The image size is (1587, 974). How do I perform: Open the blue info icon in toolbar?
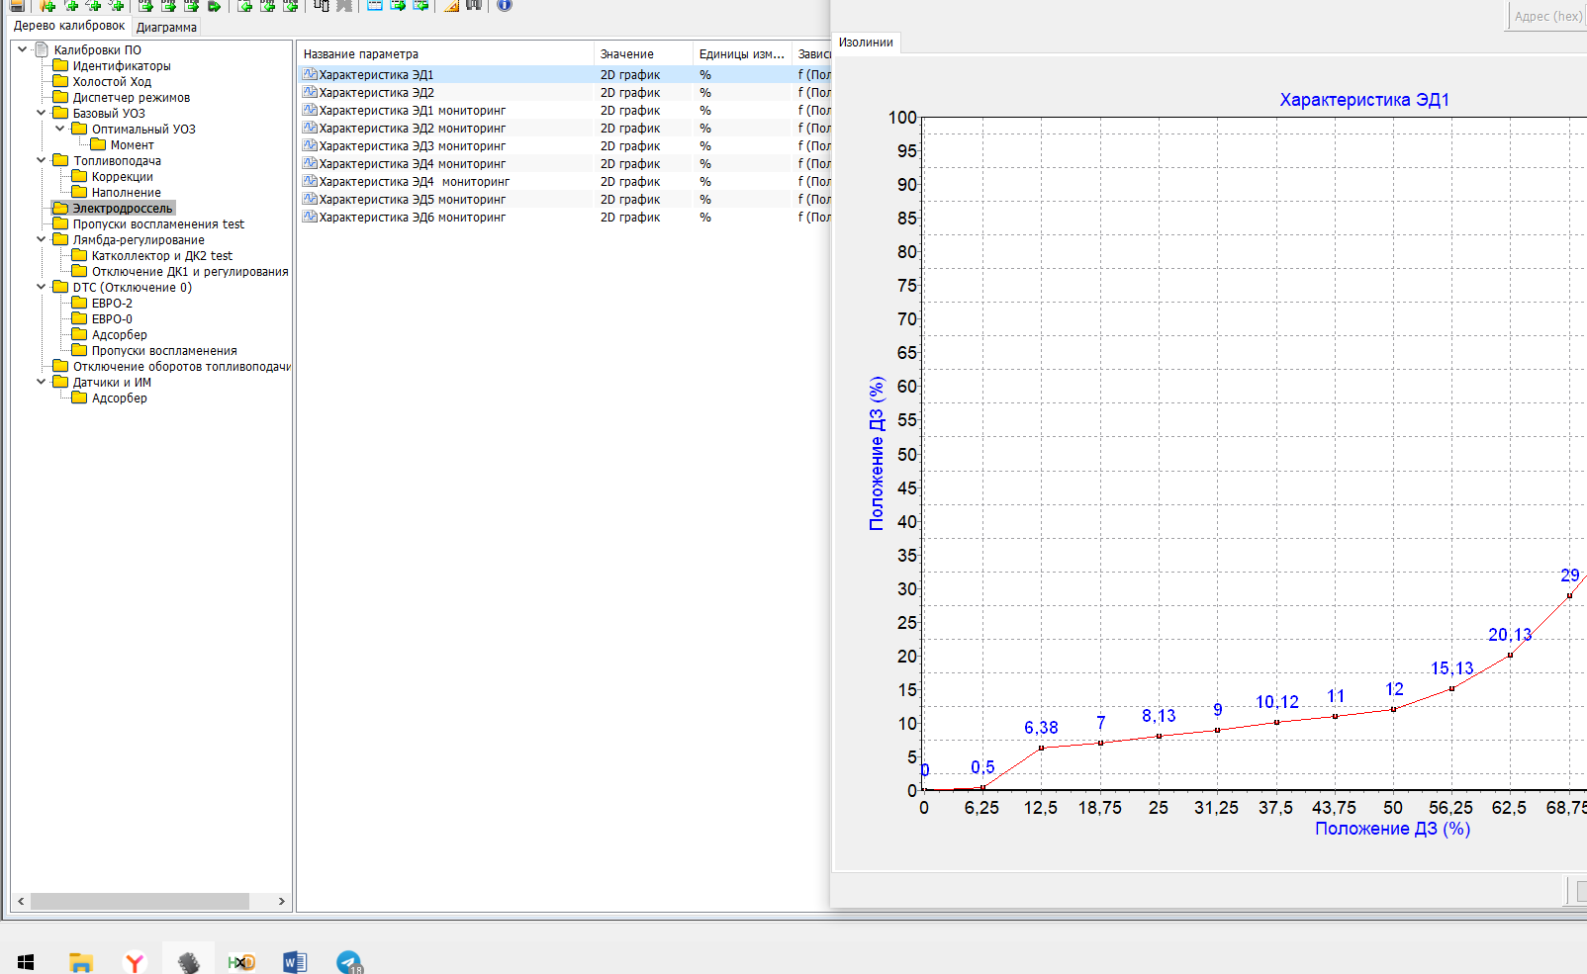point(505,5)
